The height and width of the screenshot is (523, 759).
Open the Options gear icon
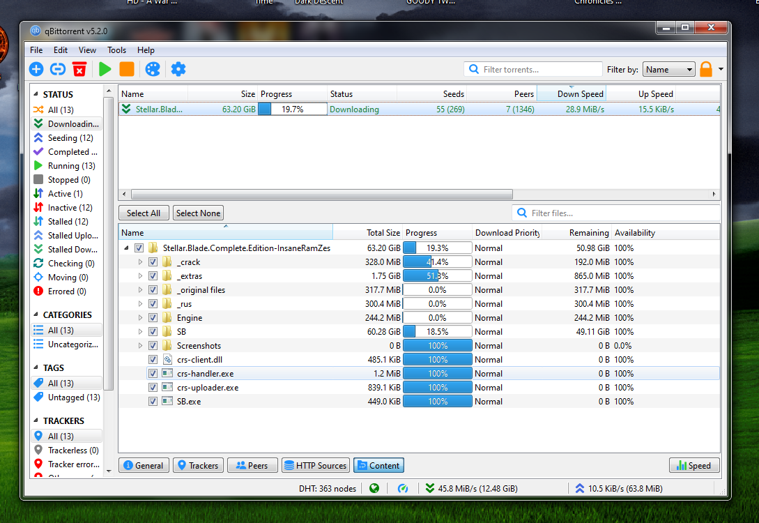coord(178,69)
